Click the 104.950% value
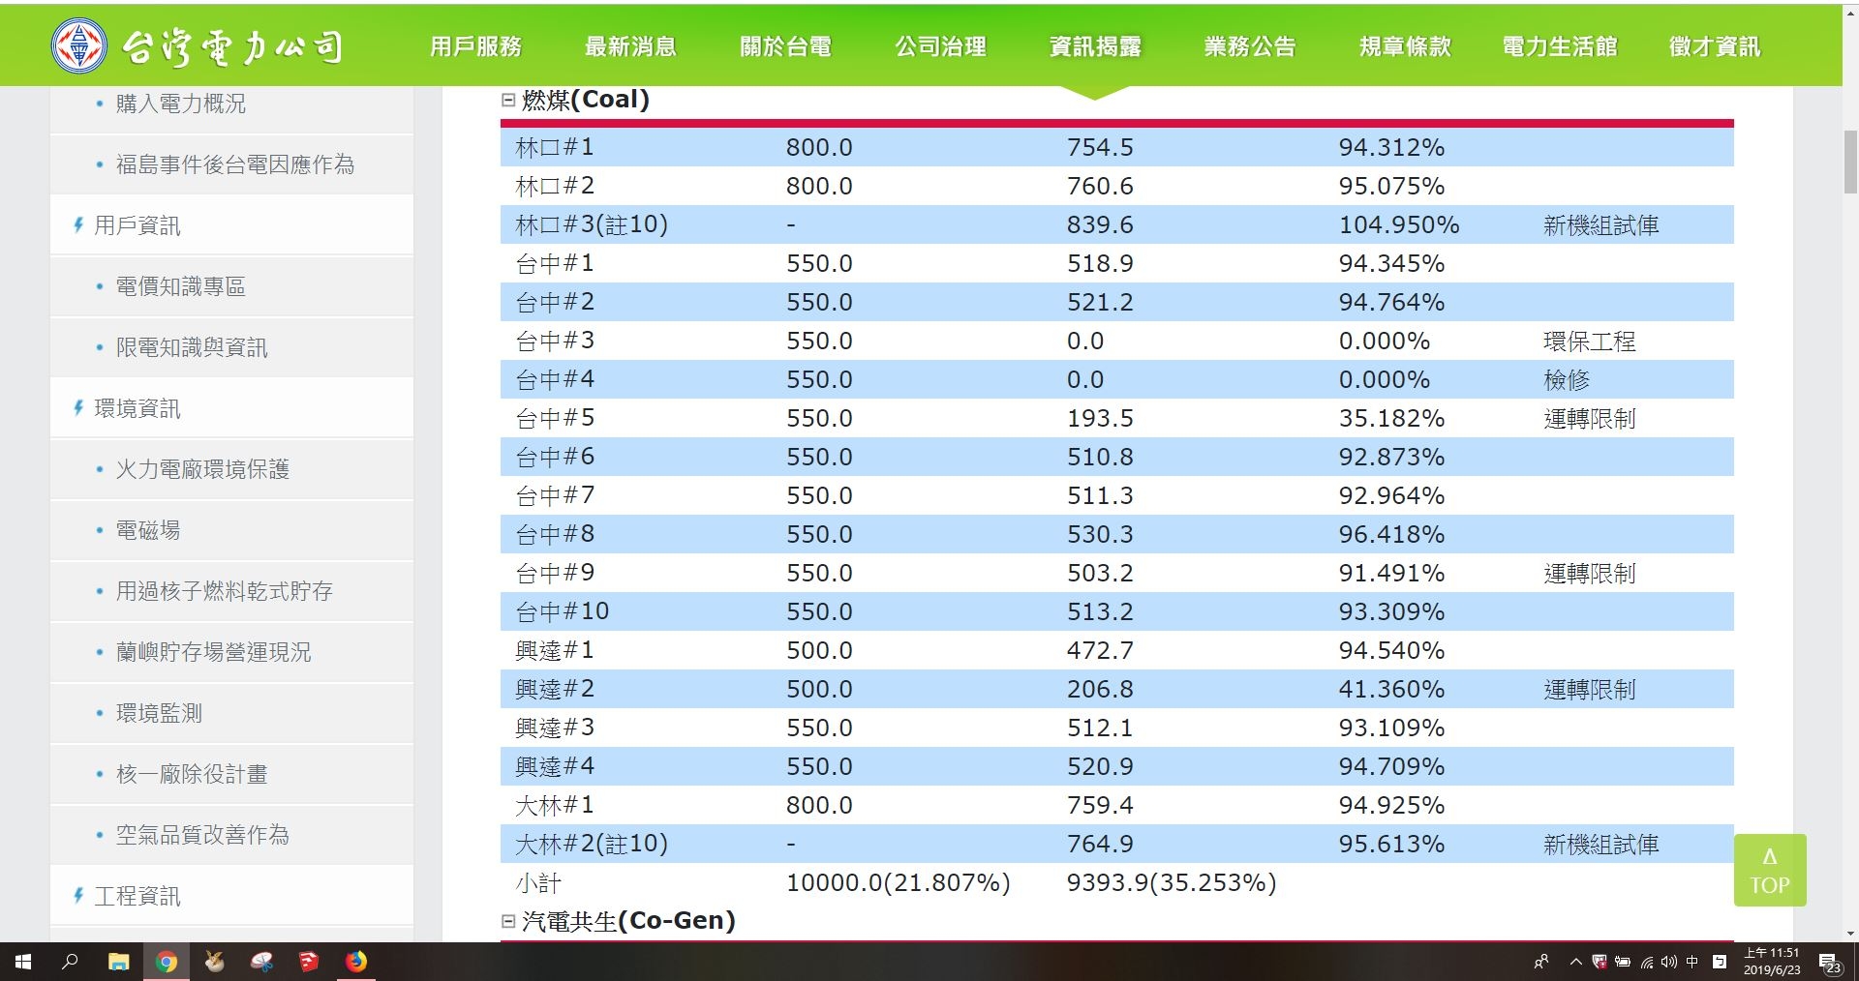This screenshot has height=981, width=1859. point(1399,224)
